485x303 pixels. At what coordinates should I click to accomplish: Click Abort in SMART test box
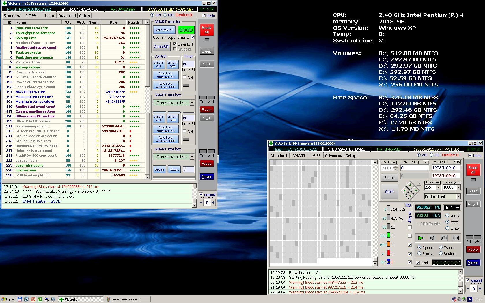pyautogui.click(x=174, y=169)
